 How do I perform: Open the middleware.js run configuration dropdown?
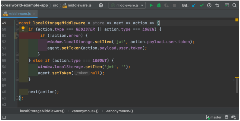[x=127, y=5]
